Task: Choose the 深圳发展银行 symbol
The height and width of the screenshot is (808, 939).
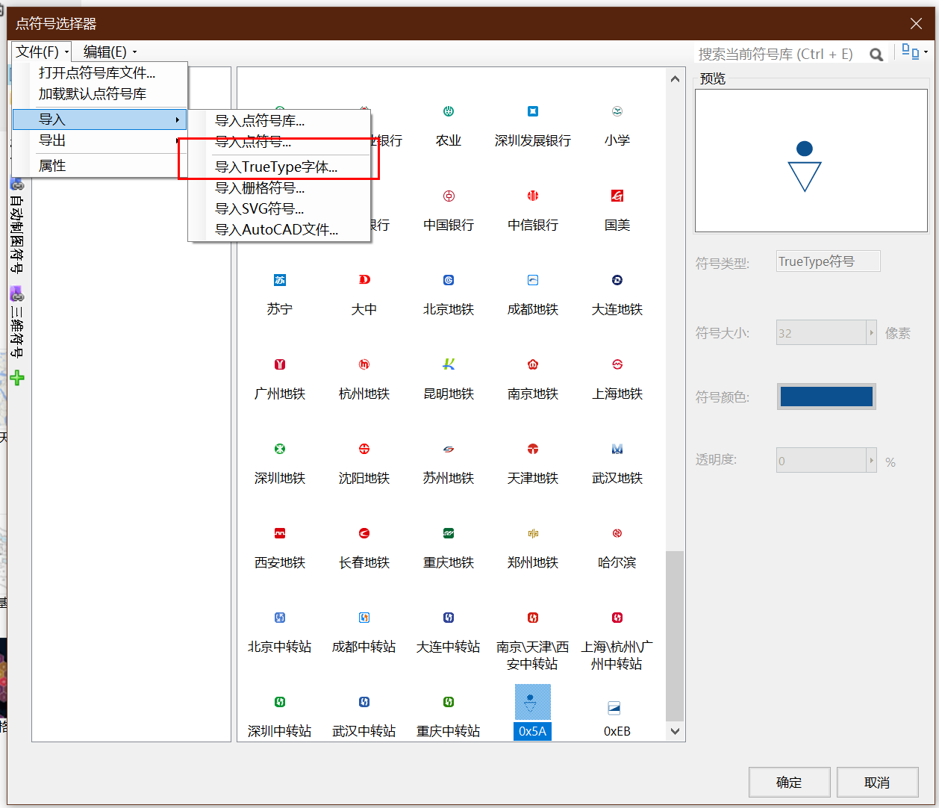Action: pos(533,111)
